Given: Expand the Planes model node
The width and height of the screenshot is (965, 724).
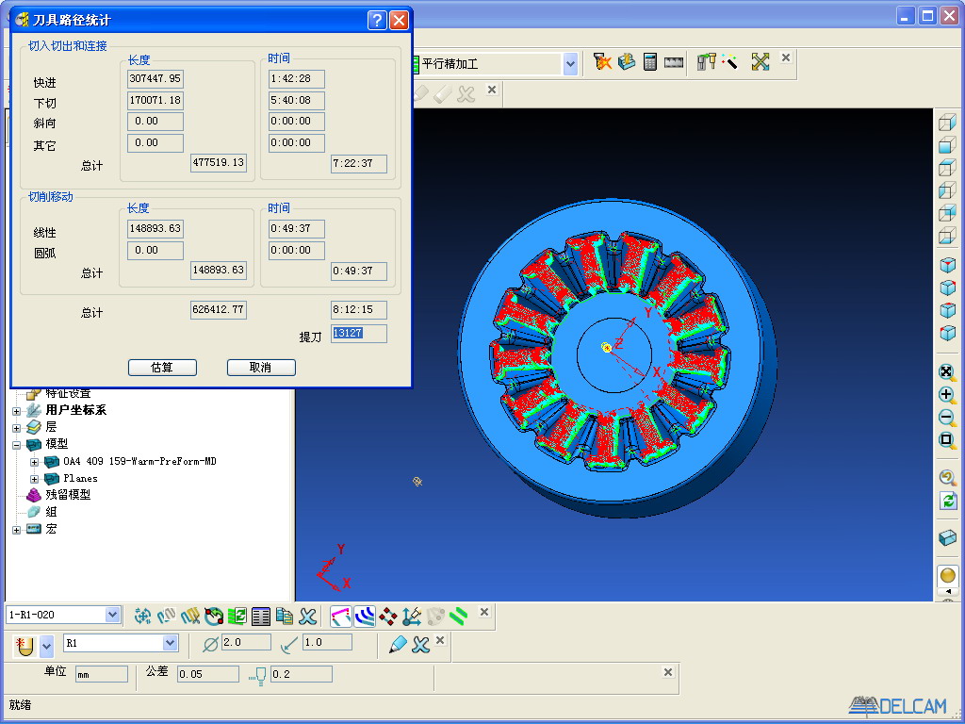Looking at the screenshot, I should 35,479.
